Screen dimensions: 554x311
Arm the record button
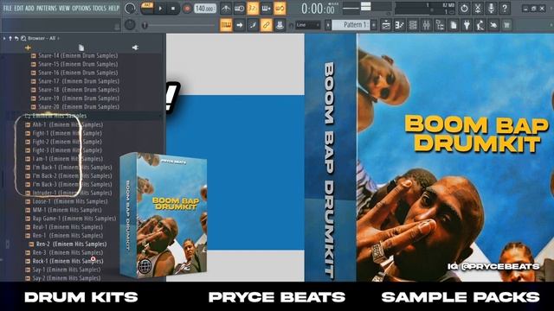pos(187,9)
